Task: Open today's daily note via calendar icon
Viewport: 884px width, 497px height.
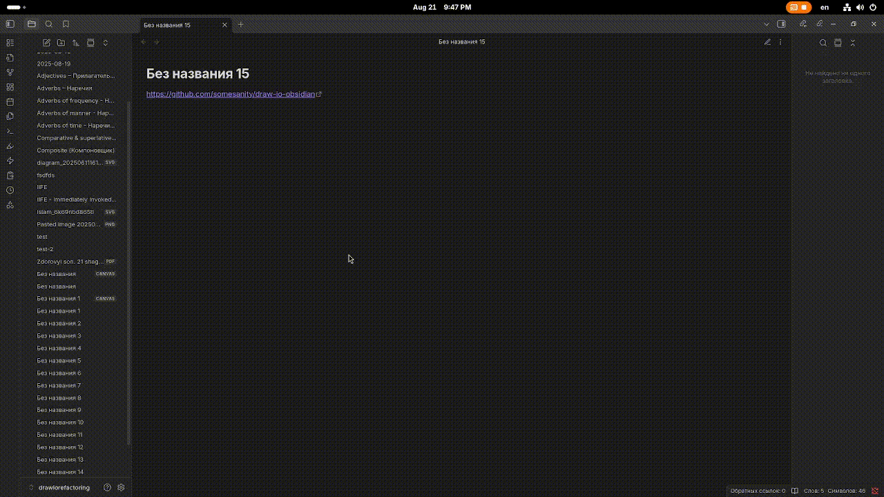Action: pos(10,101)
